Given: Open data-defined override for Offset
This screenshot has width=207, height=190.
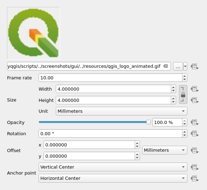Looking at the screenshot, I should click(194, 150).
